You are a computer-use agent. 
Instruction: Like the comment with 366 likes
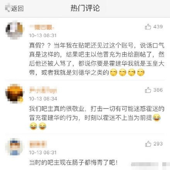pos(148,90)
